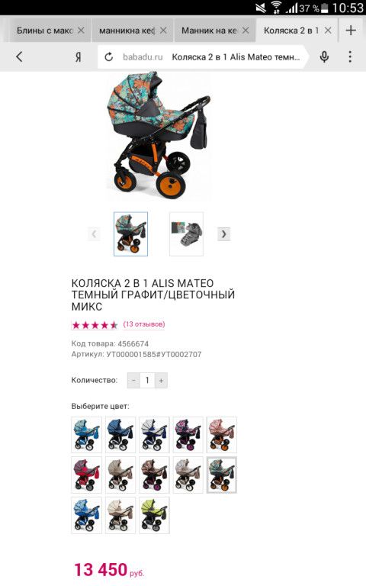The width and height of the screenshot is (366, 586).
Task: Open the three-dot browser menu
Action: 350,56
